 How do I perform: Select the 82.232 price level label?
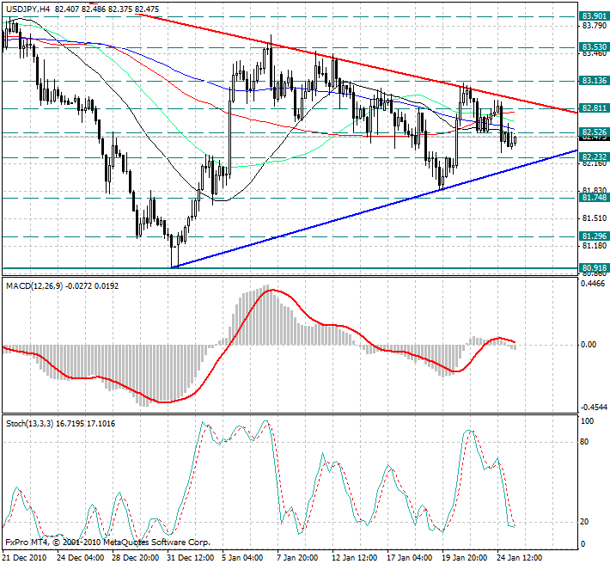point(594,156)
